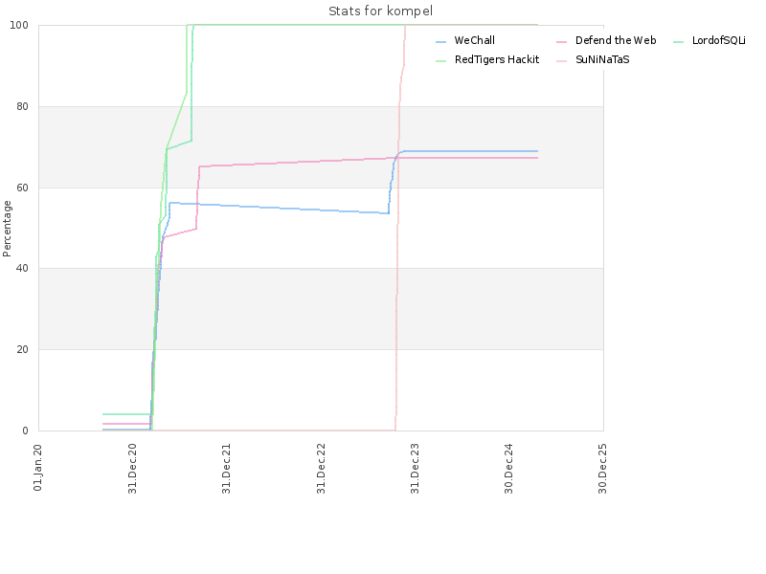This screenshot has height=574, width=766.
Task: Click the 31.Dec.20 x-axis date label
Action: (x=132, y=469)
